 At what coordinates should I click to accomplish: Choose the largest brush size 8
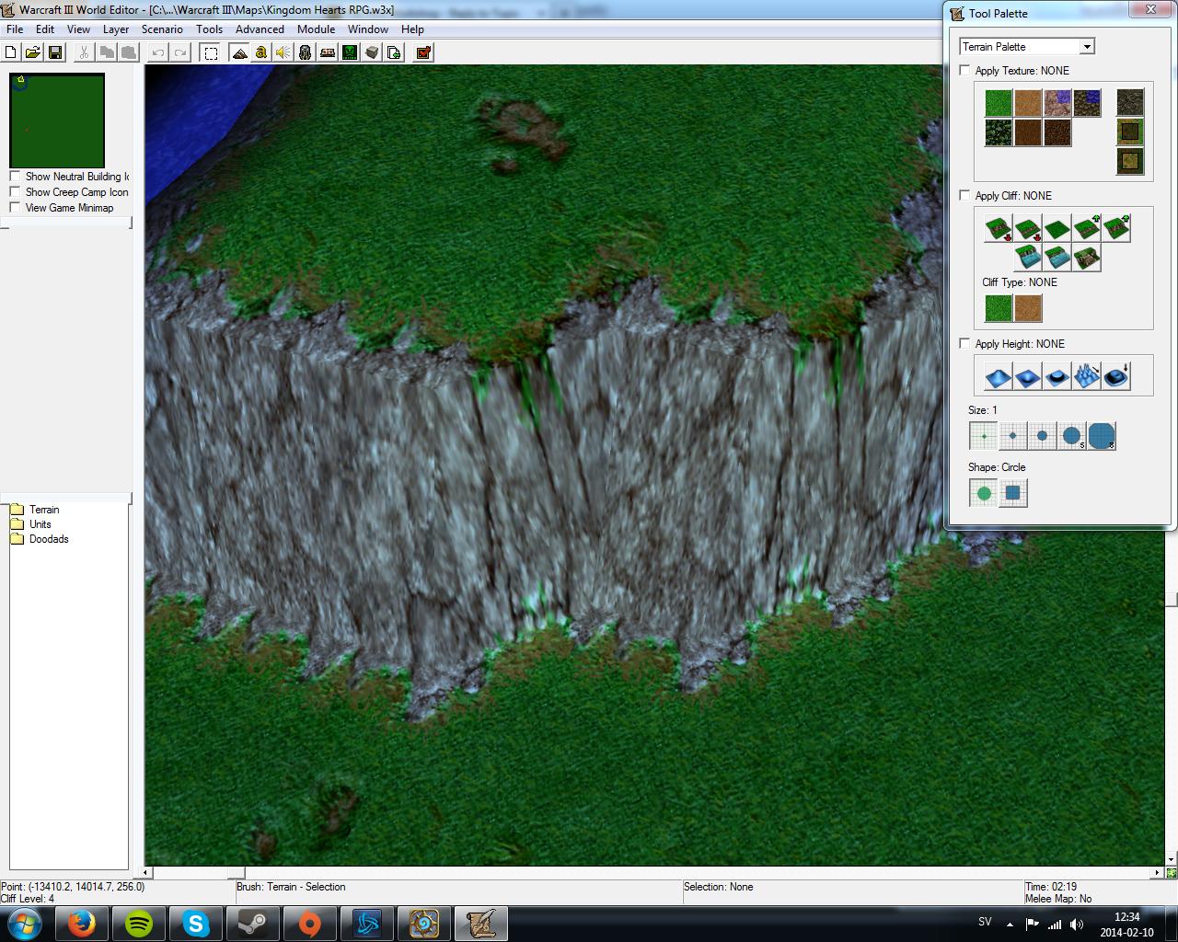(x=1102, y=436)
